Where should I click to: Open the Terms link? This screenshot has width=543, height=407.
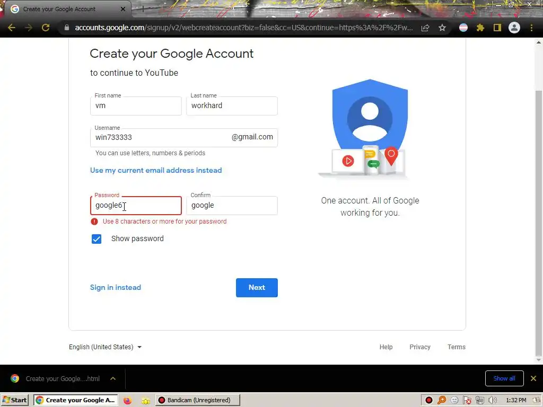coord(457,347)
